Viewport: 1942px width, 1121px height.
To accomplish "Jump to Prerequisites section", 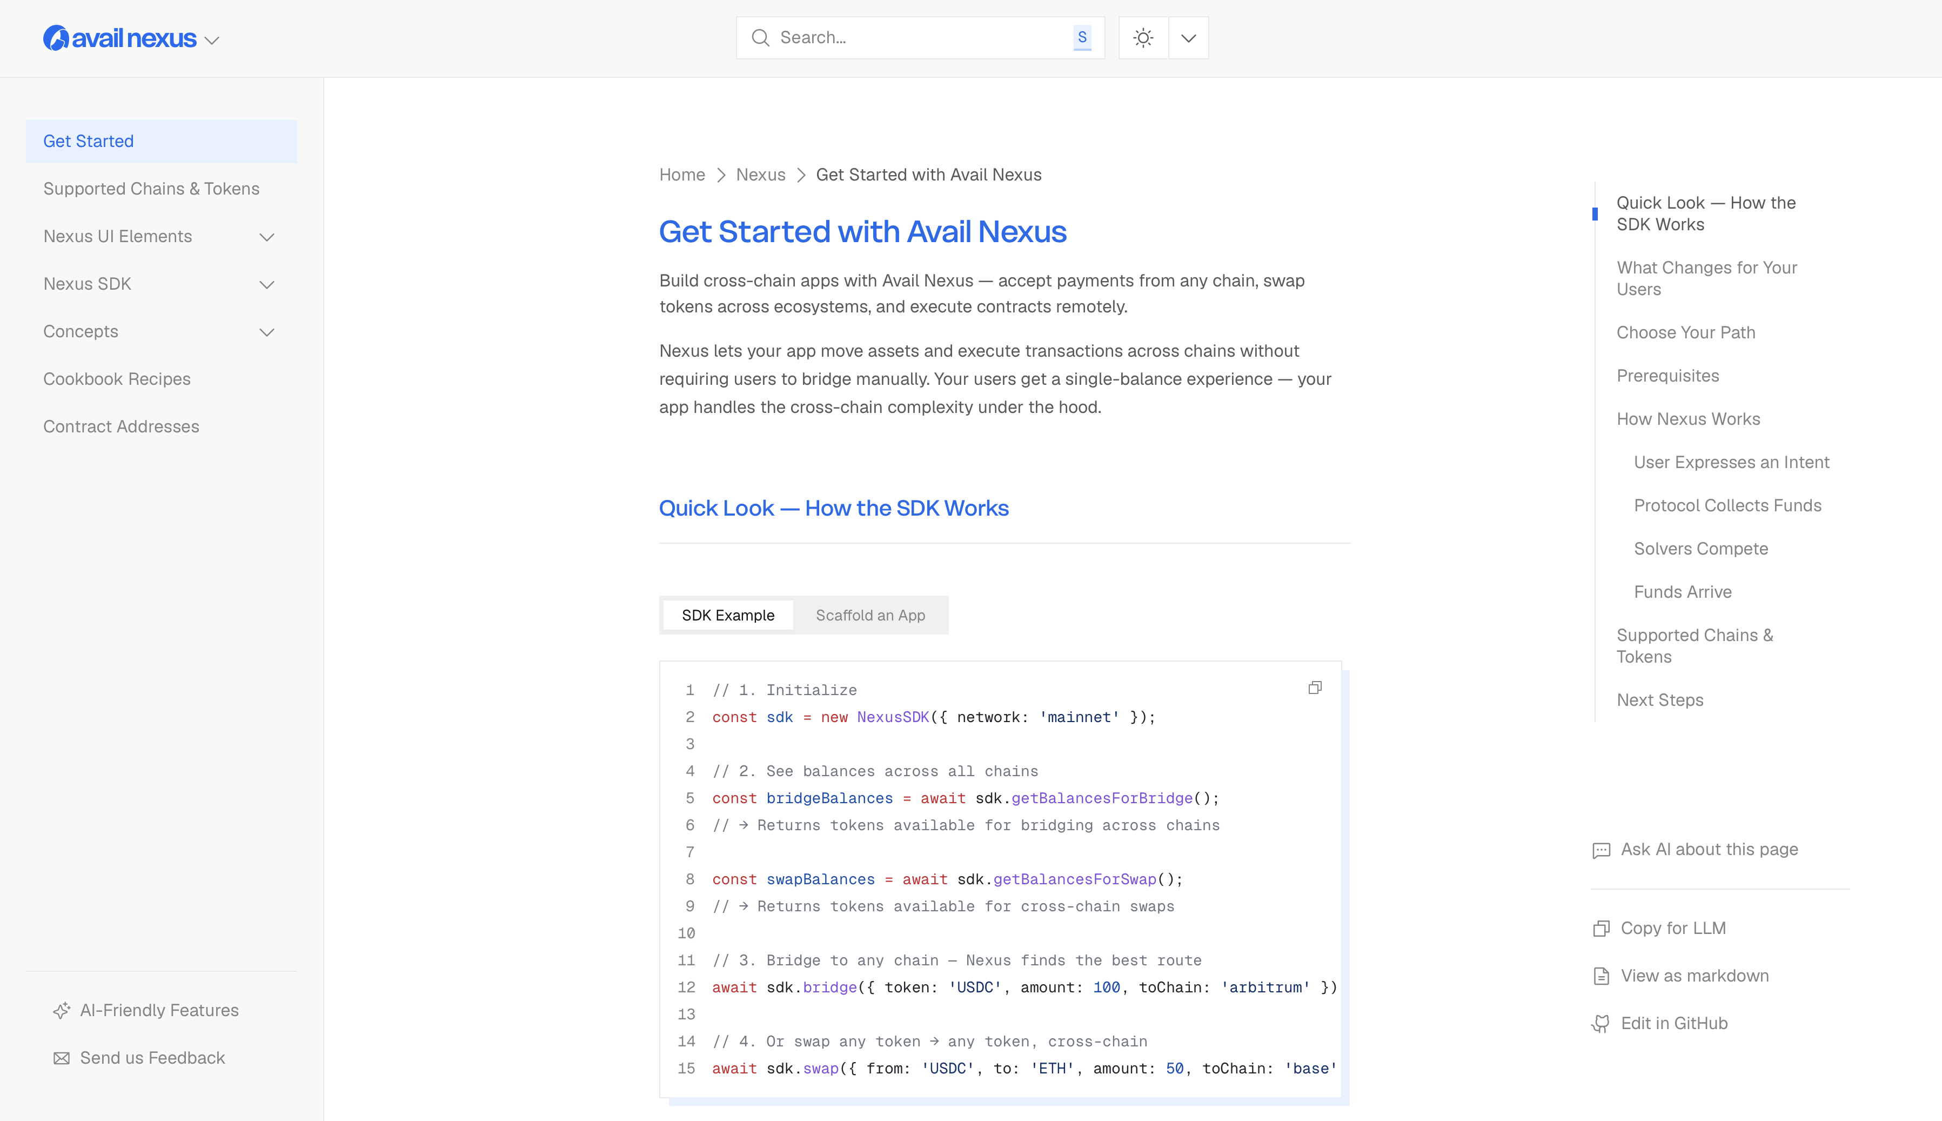I will point(1667,376).
